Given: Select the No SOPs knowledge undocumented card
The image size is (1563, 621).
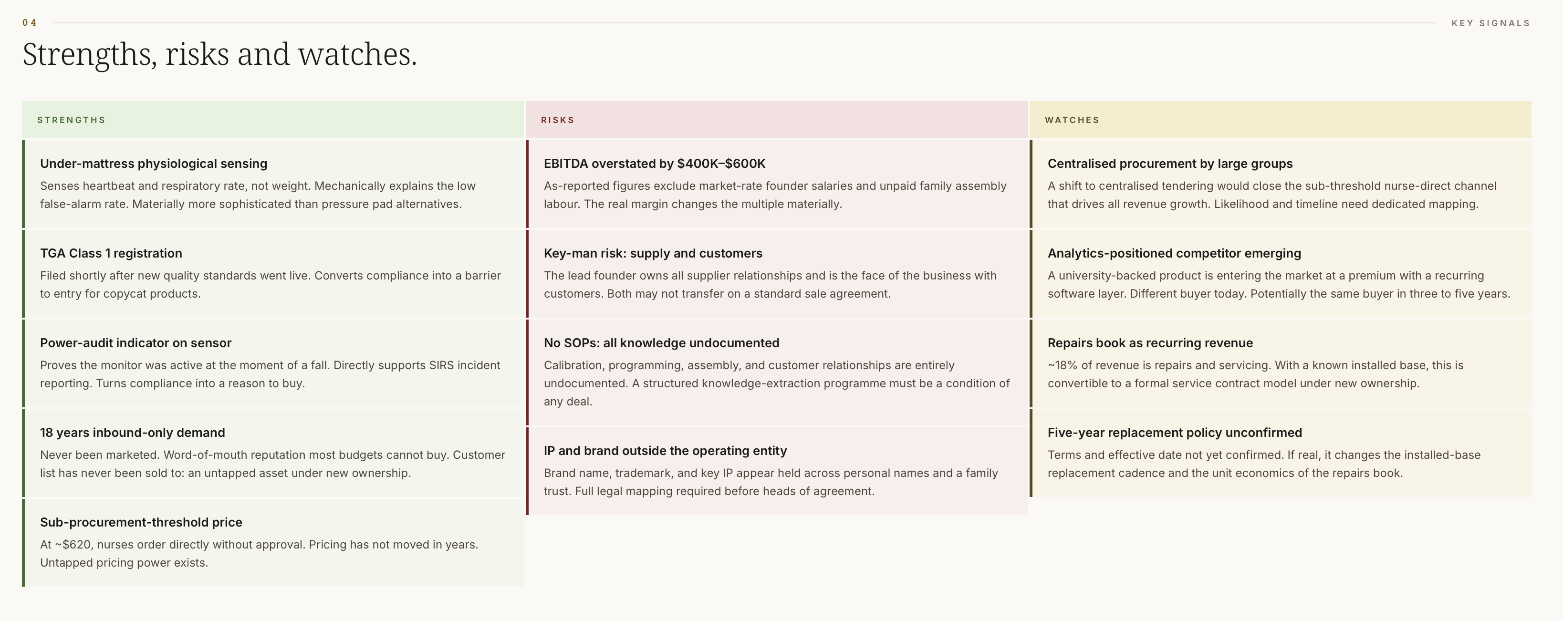Looking at the screenshot, I should pyautogui.click(x=777, y=373).
